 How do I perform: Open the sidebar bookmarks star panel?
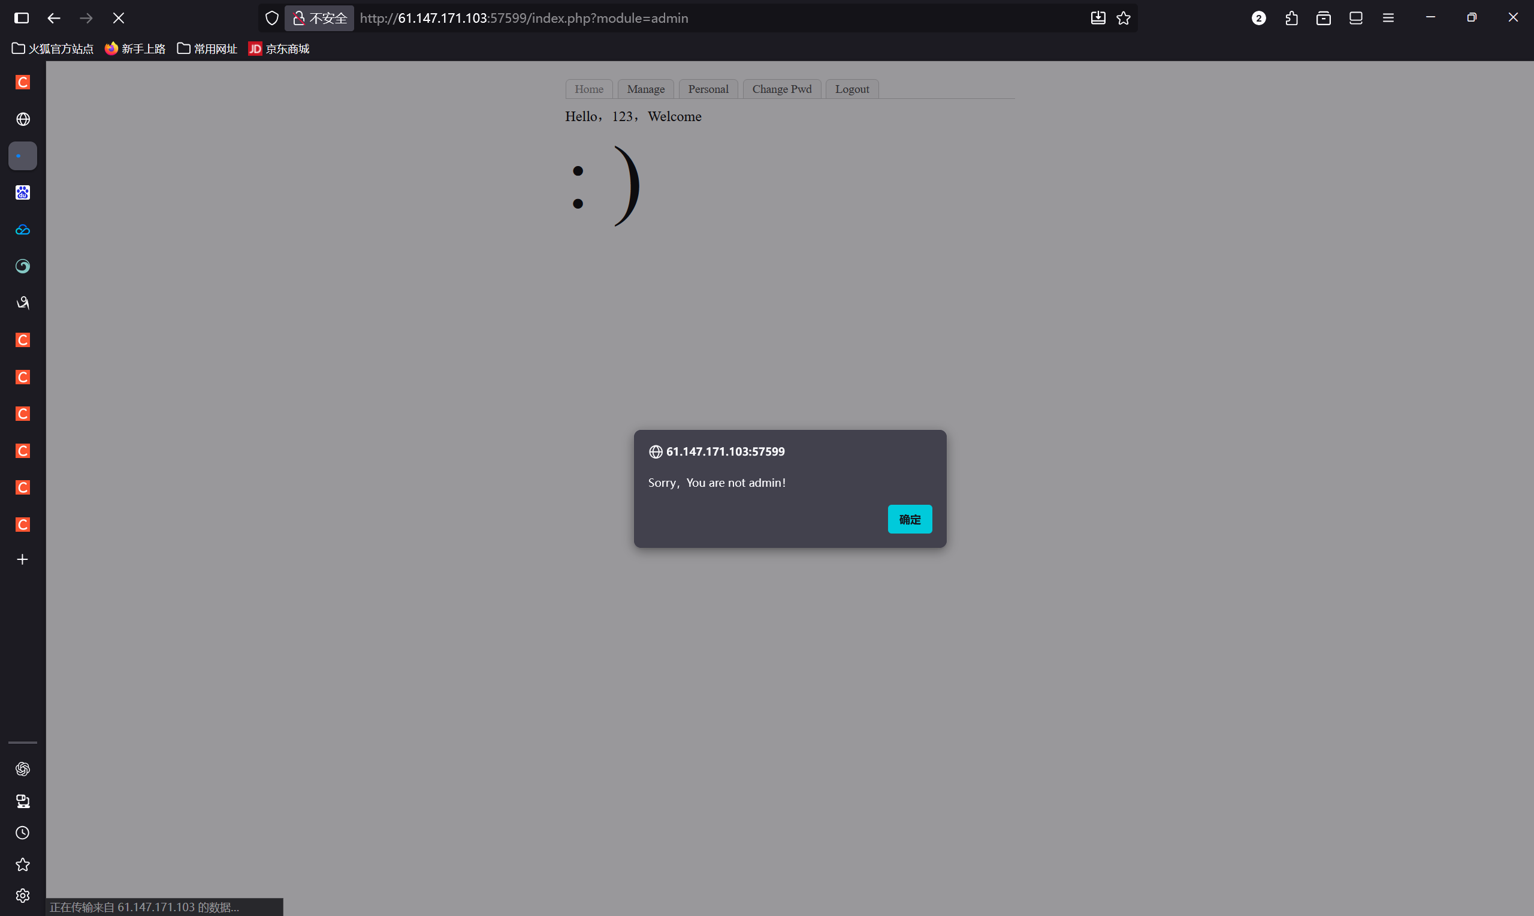[x=22, y=864]
